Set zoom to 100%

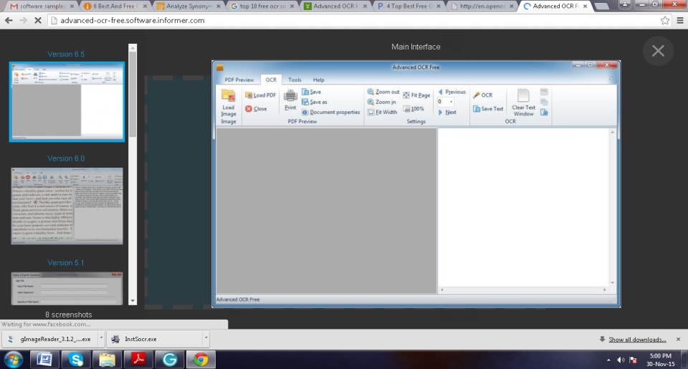pos(414,109)
